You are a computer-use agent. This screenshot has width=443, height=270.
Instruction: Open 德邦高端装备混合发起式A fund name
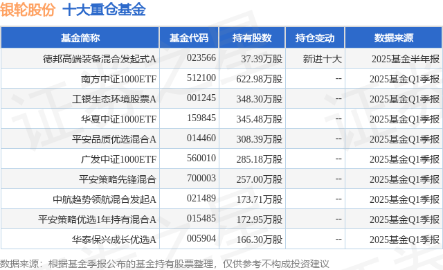pos(100,59)
